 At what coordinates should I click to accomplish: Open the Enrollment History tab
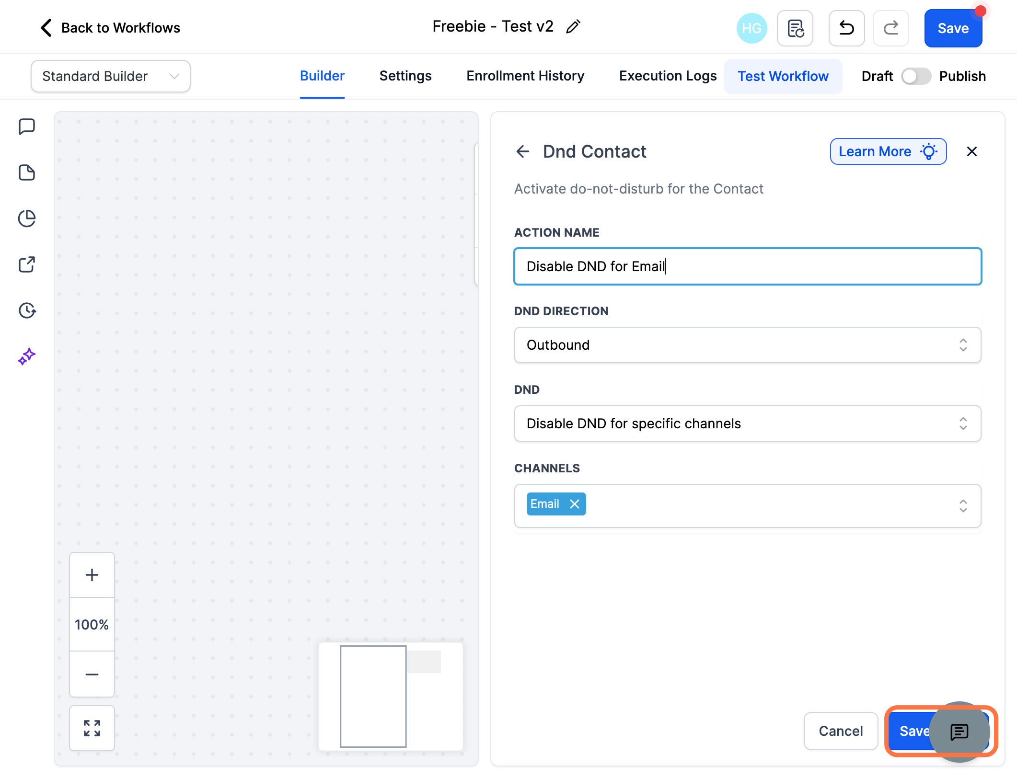coord(525,76)
